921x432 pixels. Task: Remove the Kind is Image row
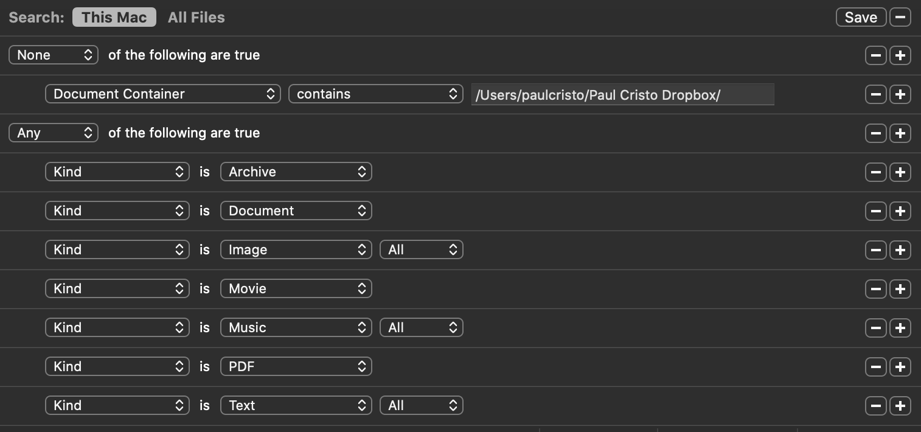coord(875,250)
